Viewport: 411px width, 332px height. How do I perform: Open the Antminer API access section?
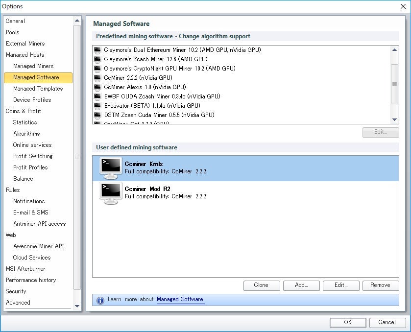[39, 224]
